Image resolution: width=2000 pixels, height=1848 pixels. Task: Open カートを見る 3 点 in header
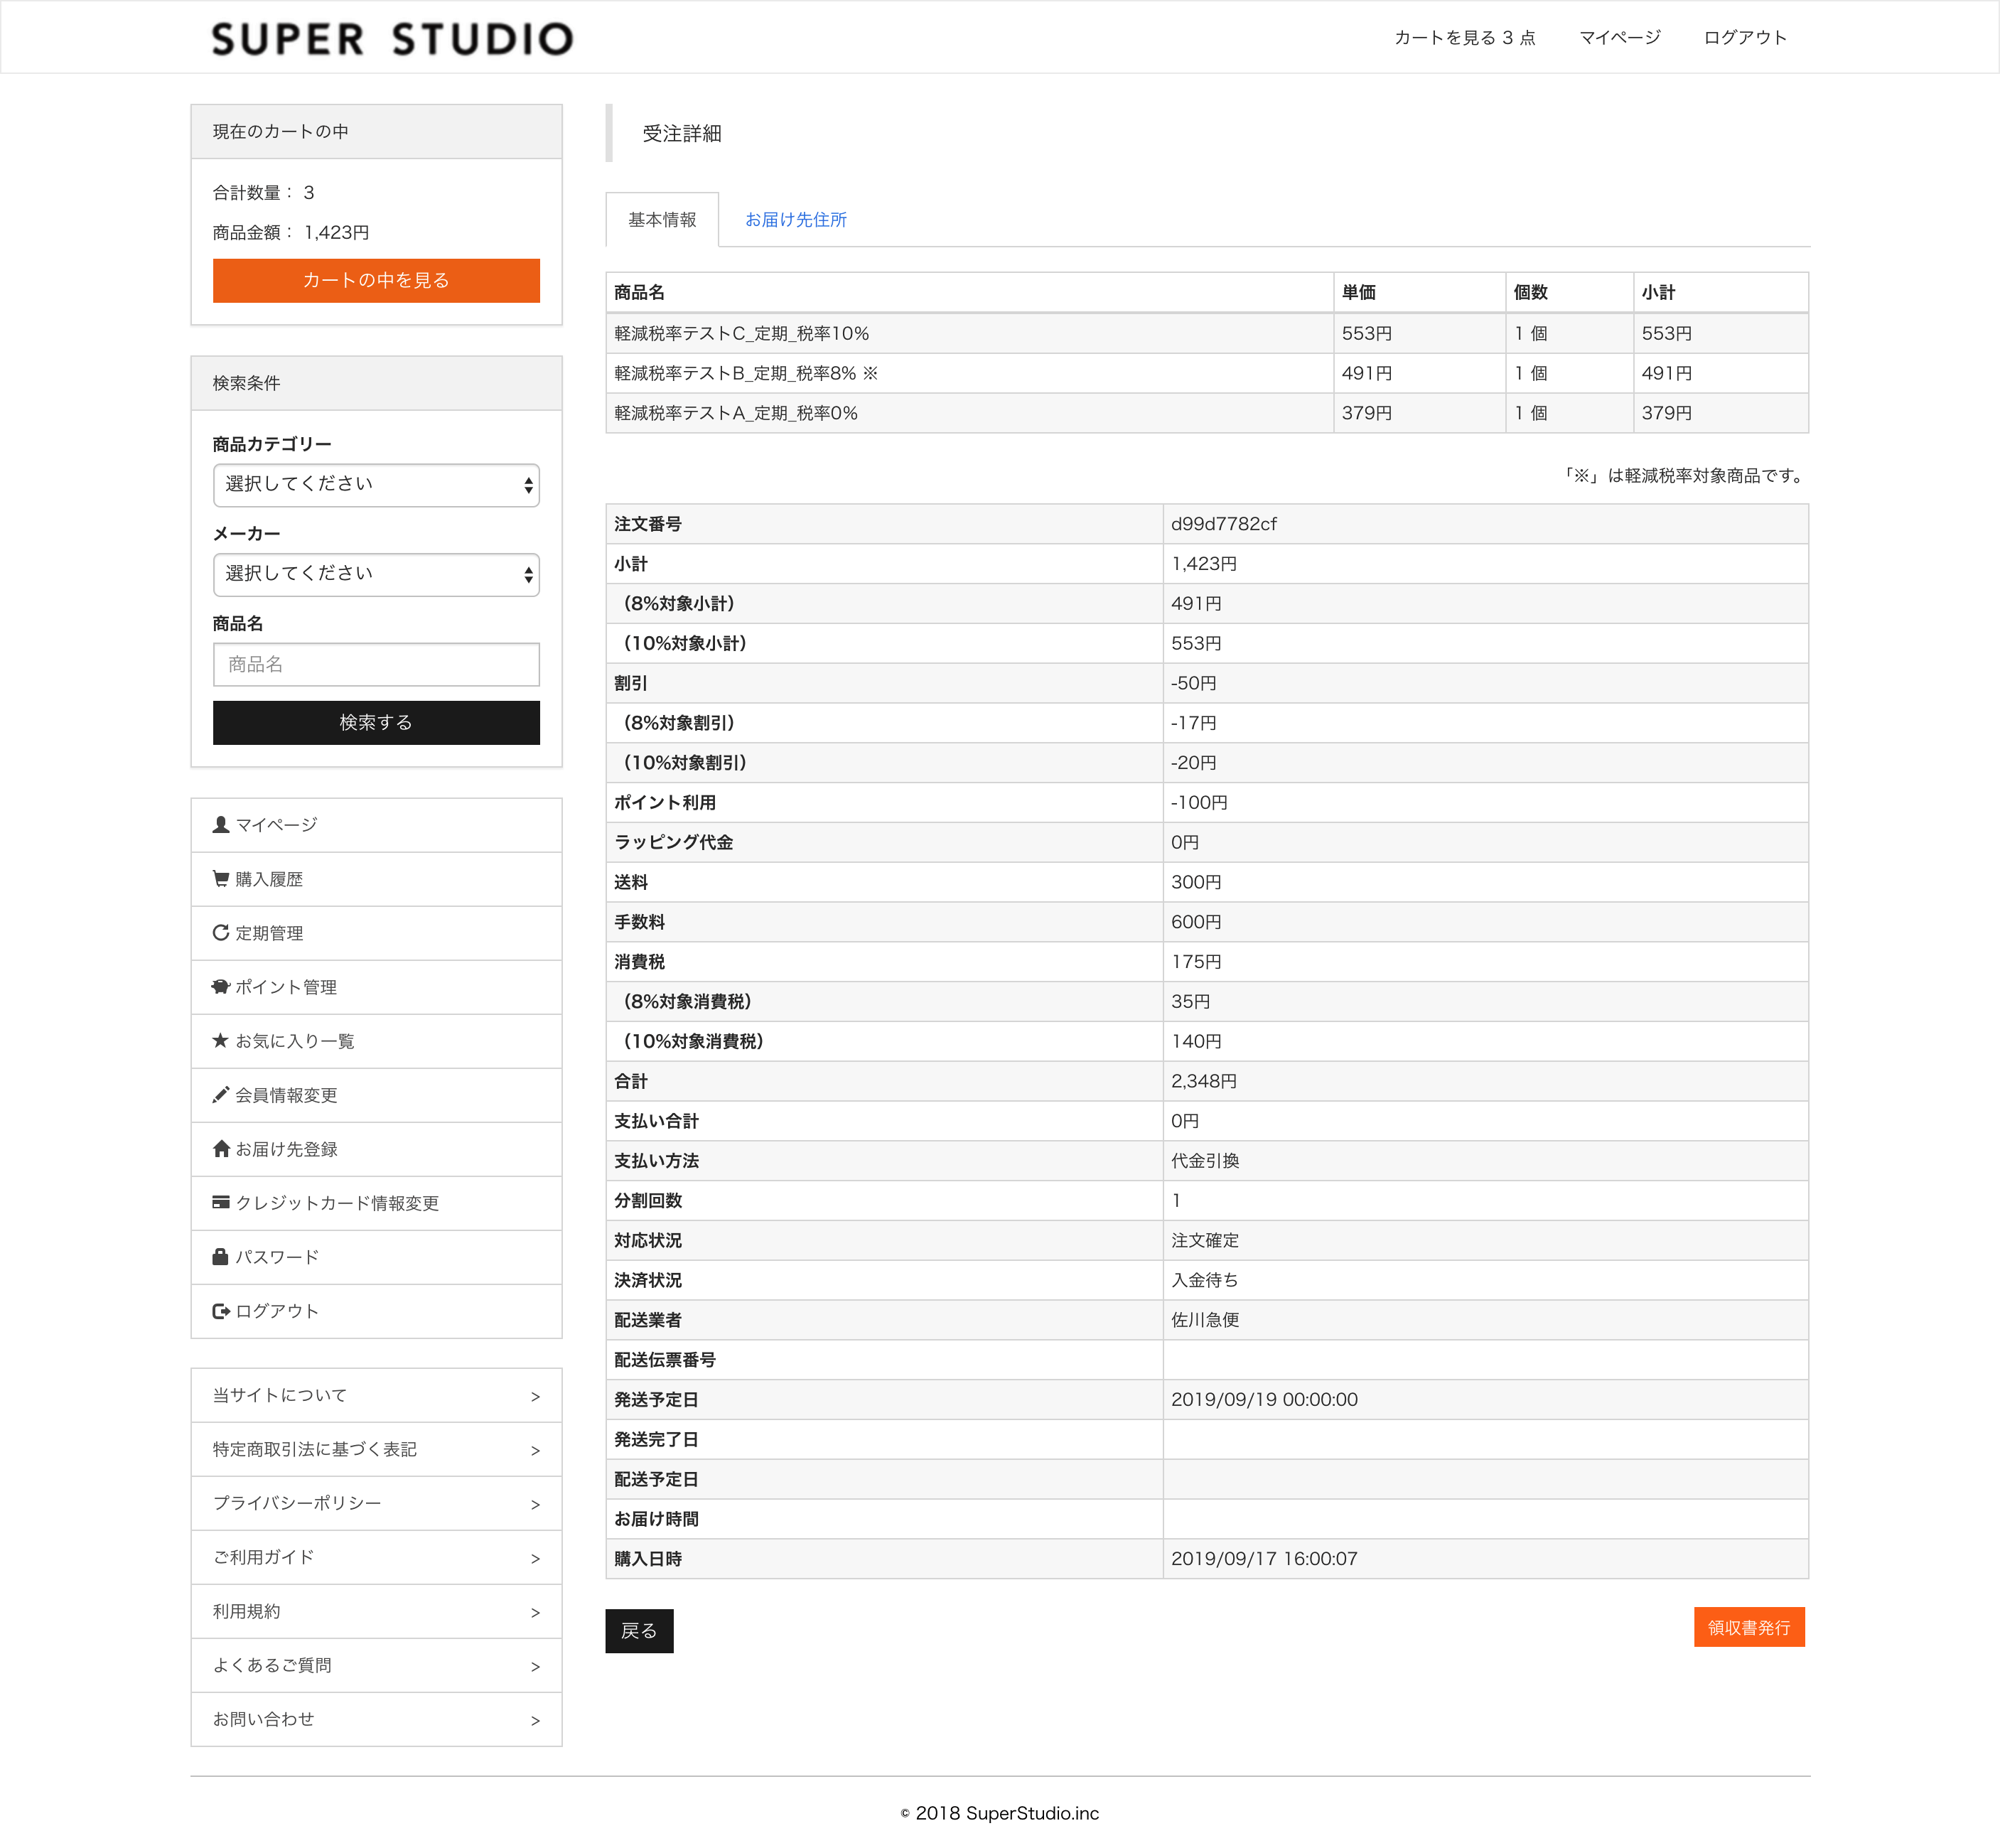(x=1465, y=38)
